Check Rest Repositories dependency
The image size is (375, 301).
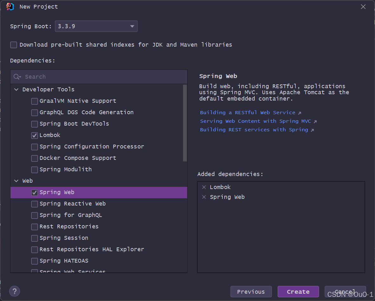[35, 227]
